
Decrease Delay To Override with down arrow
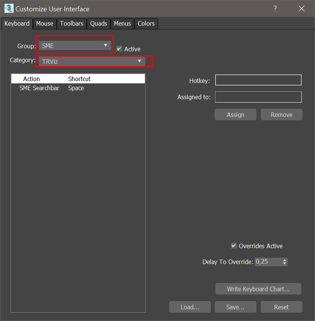285,264
